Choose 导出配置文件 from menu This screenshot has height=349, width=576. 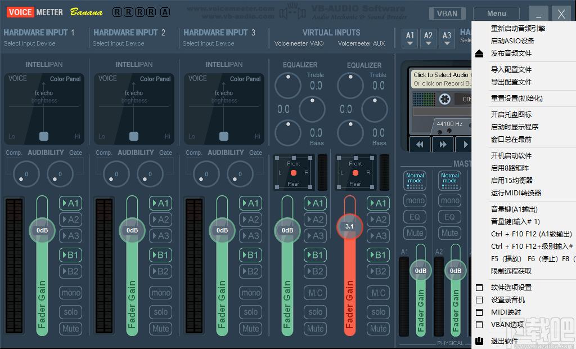[x=511, y=82]
